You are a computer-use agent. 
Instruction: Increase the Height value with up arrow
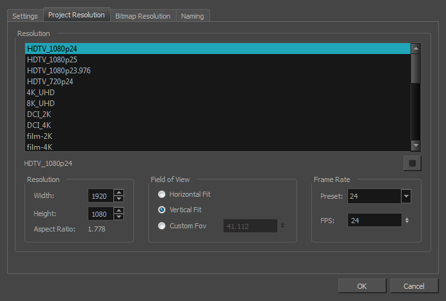click(x=118, y=210)
